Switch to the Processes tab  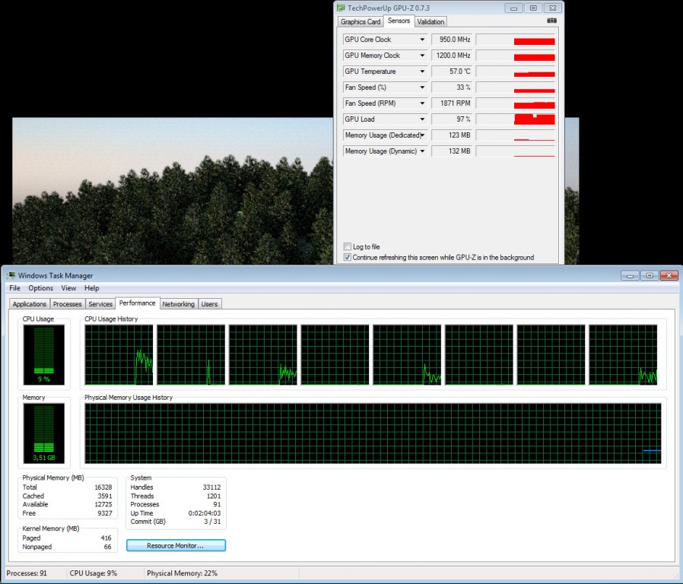(x=67, y=304)
